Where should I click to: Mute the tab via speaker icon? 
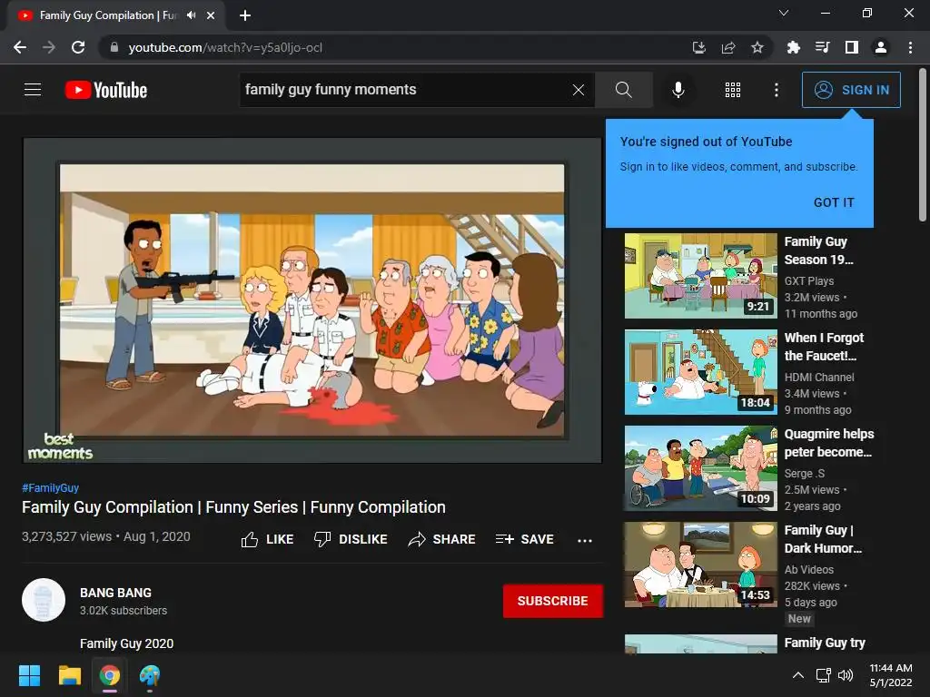point(191,15)
